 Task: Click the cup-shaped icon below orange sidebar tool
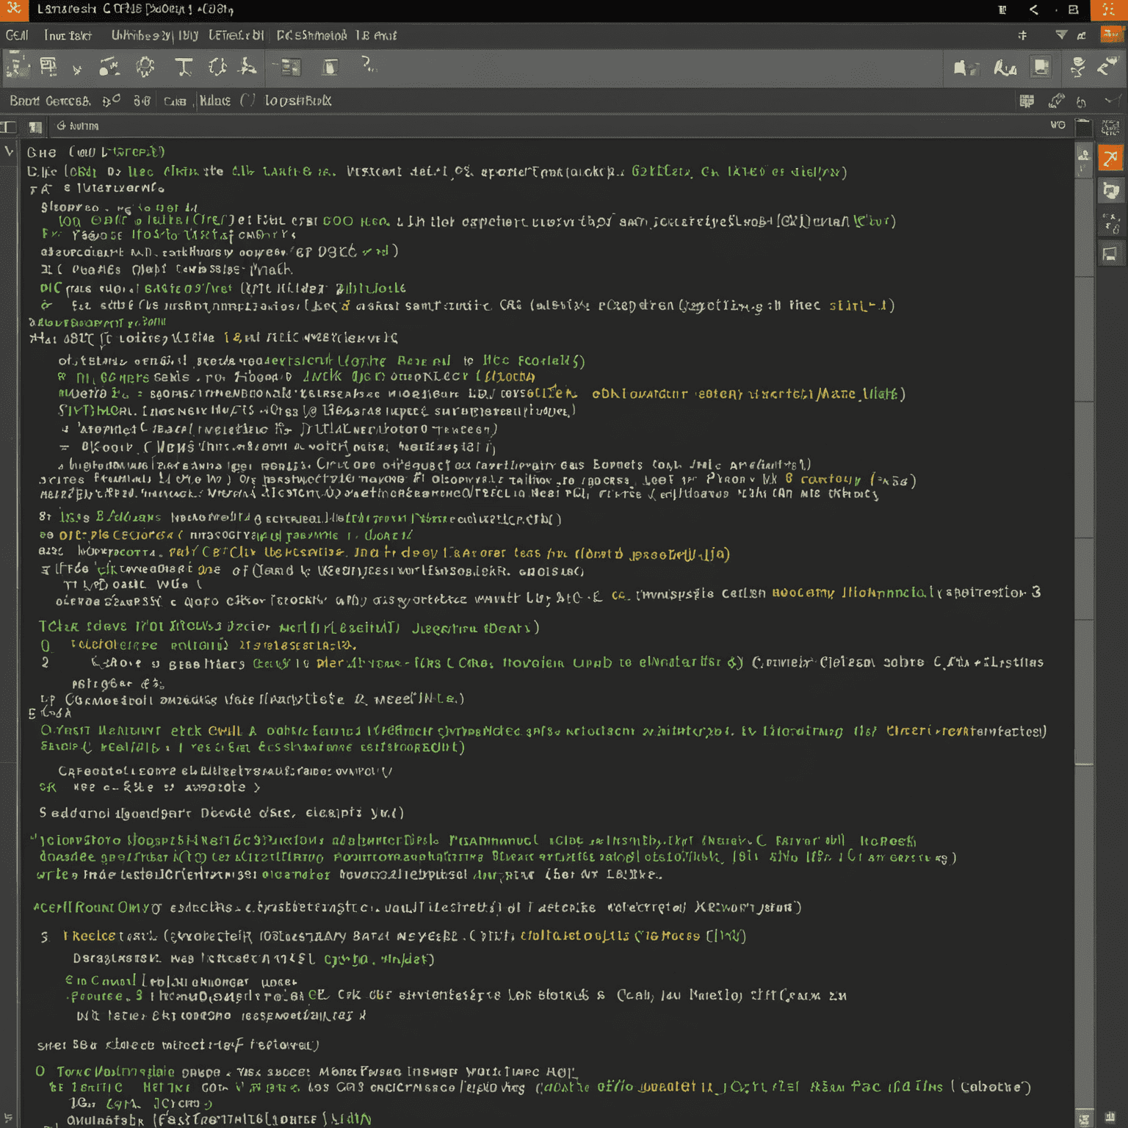pos(1110,191)
